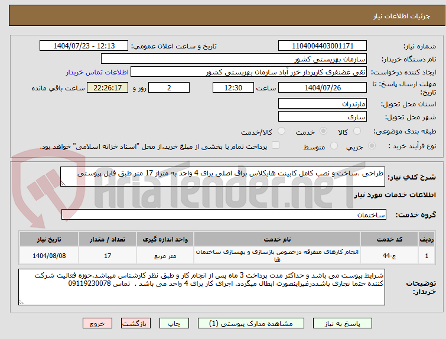Click the بازگشت back button
446x339 pixels.
136,324
